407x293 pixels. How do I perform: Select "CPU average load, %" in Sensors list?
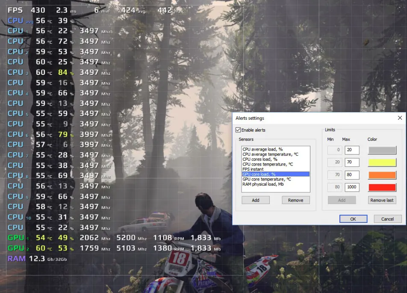click(x=262, y=149)
